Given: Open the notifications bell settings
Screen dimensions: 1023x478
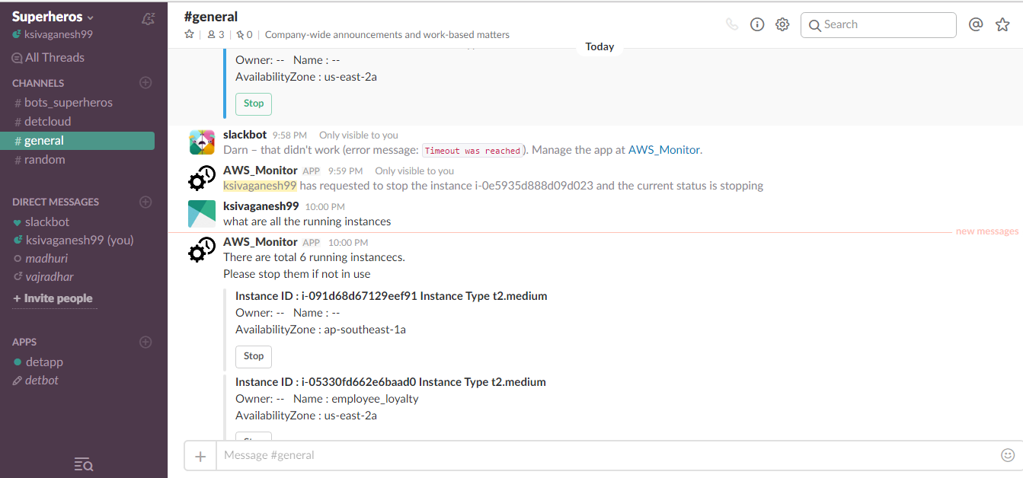Looking at the screenshot, I should tap(149, 18).
